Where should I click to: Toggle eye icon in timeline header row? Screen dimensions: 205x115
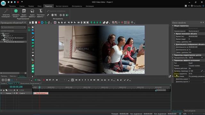pos(1,90)
